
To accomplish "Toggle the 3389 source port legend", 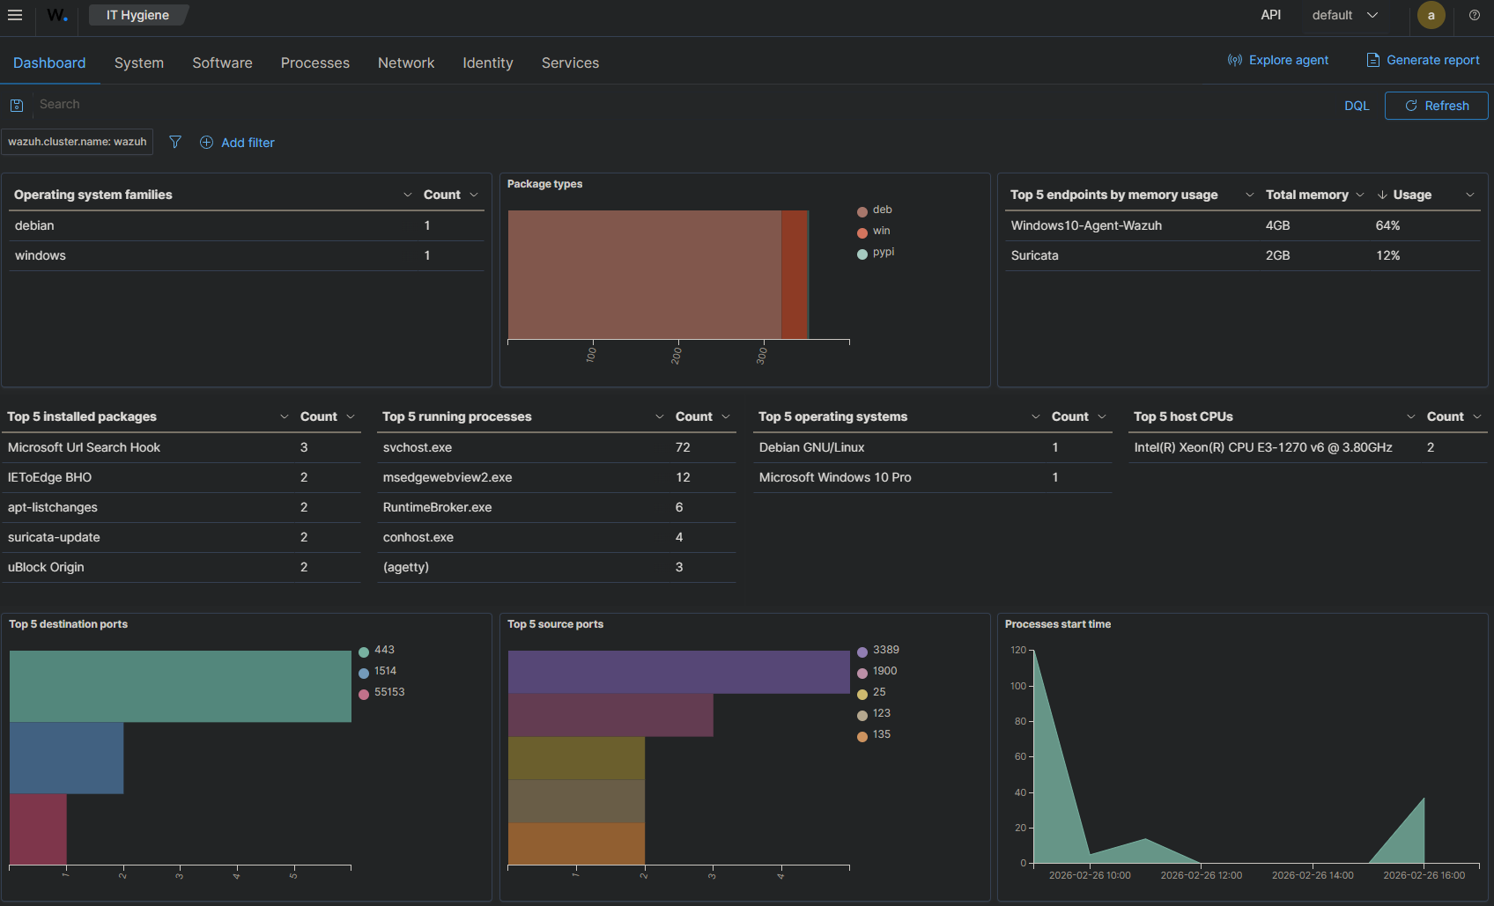I will [x=885, y=651].
